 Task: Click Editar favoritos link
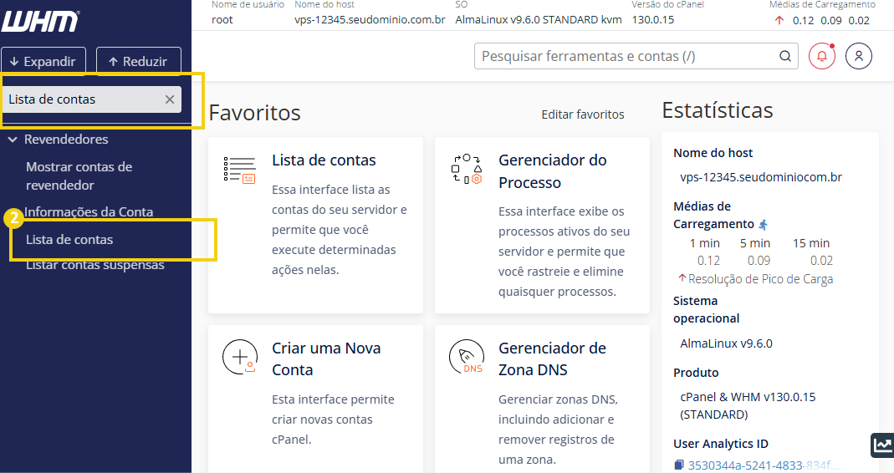click(x=583, y=114)
